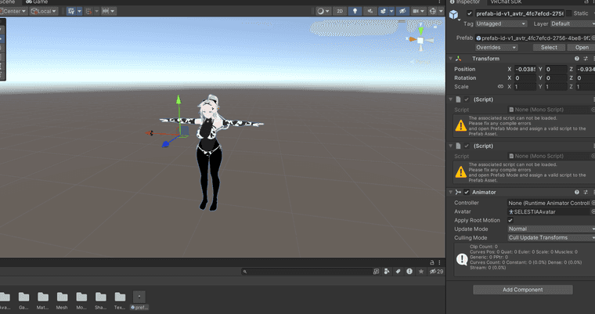Click the green Y move handle arrow
Image resolution: width=595 pixels, height=314 pixels.
coord(178,100)
